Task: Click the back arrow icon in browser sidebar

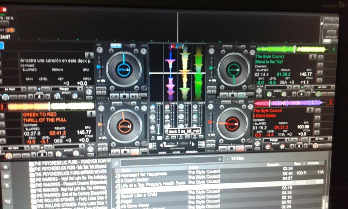Action: [x=7, y=202]
